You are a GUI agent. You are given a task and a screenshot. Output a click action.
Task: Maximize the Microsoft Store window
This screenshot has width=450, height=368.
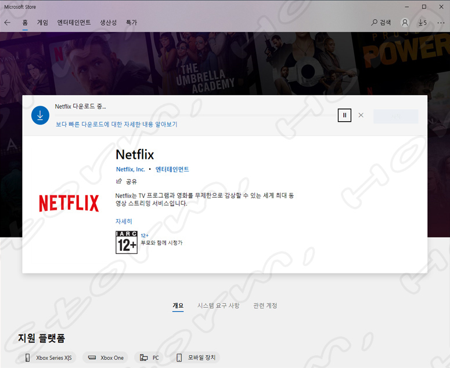coord(424,6)
